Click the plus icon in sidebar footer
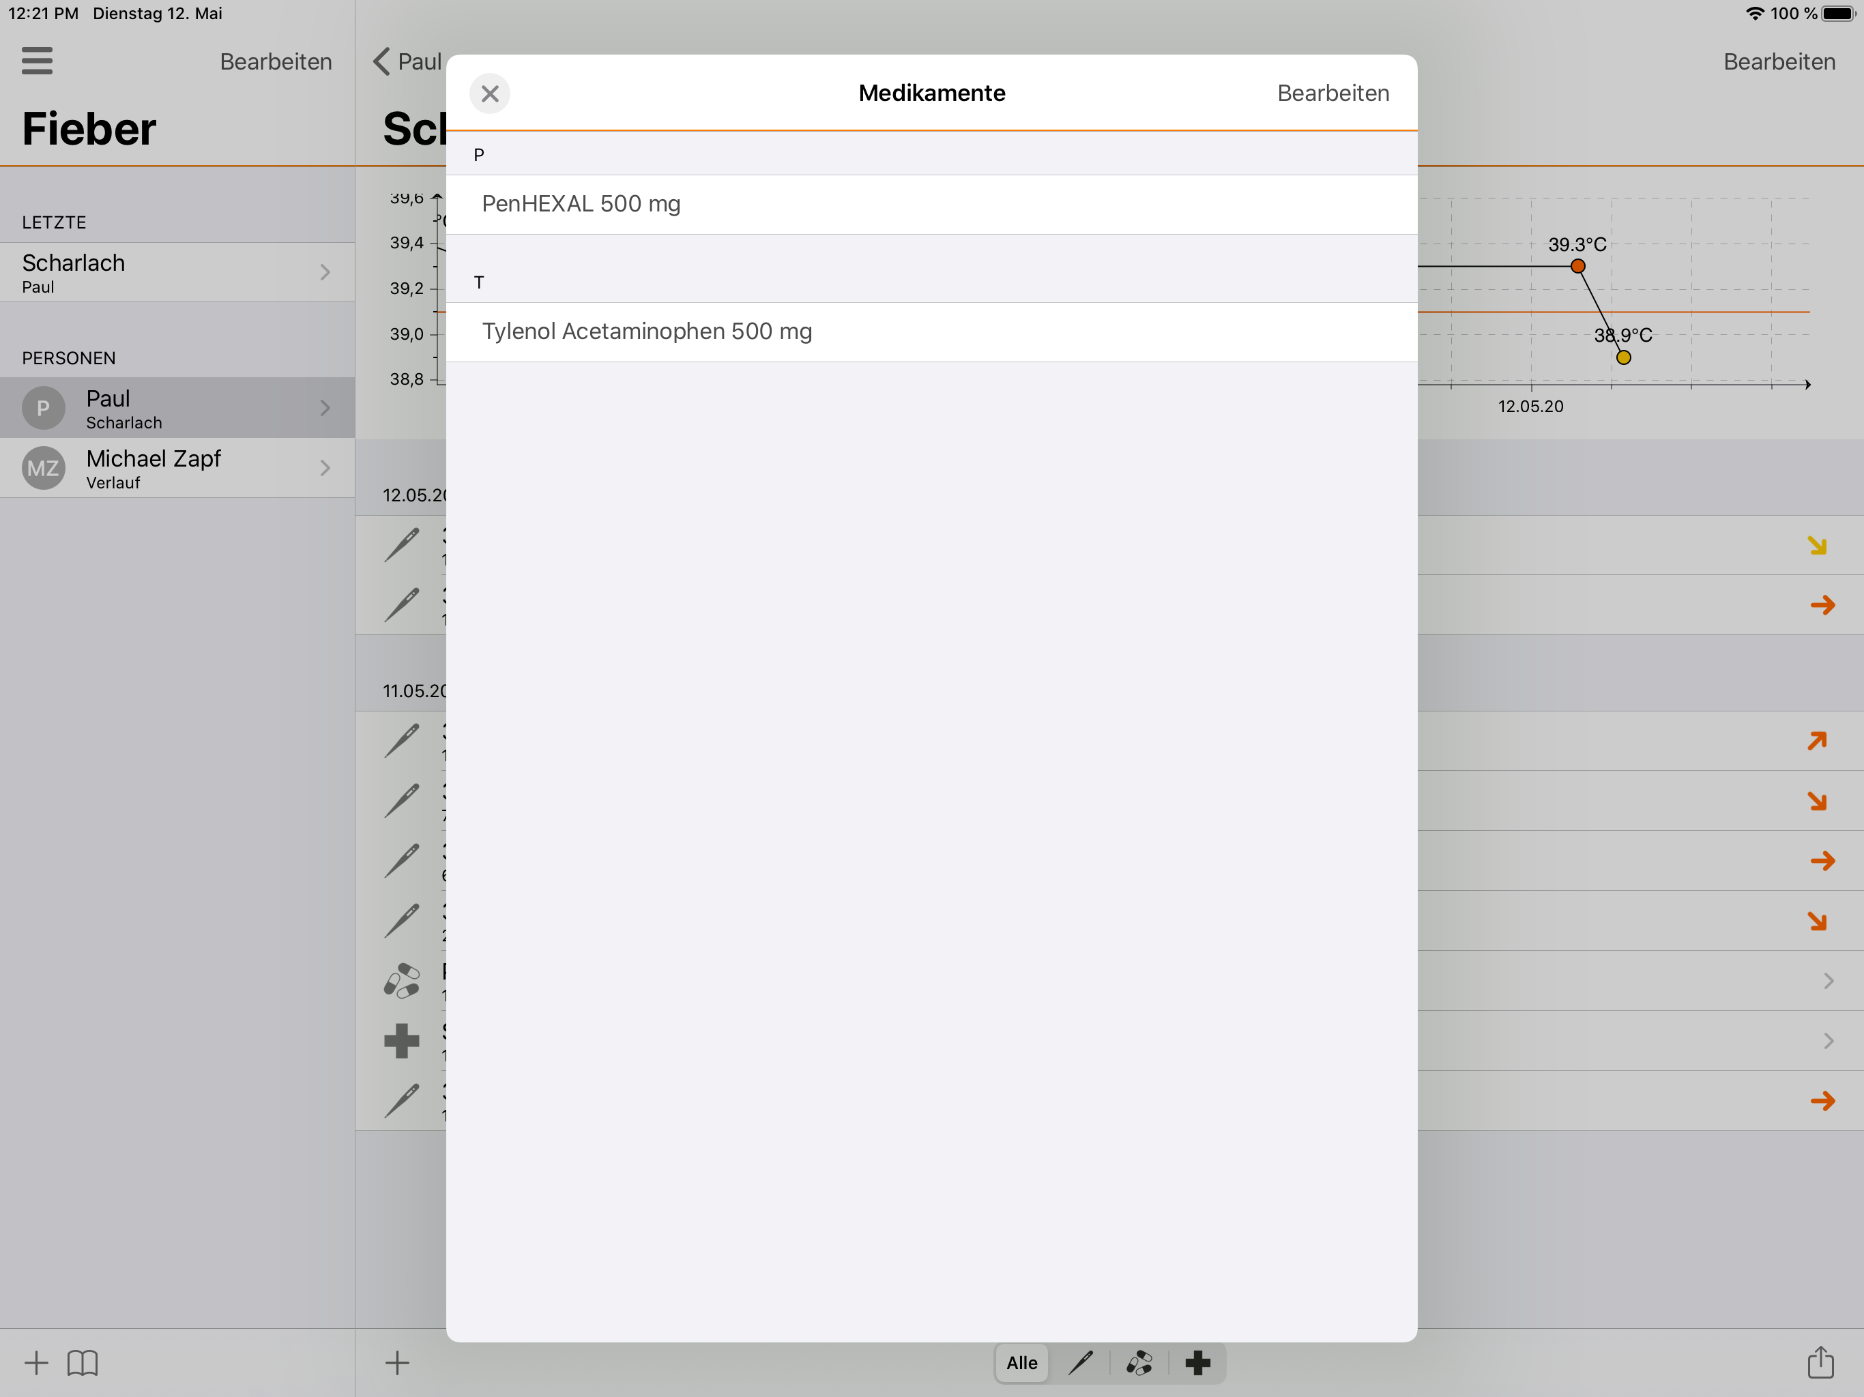The width and height of the screenshot is (1864, 1397). pos(36,1362)
